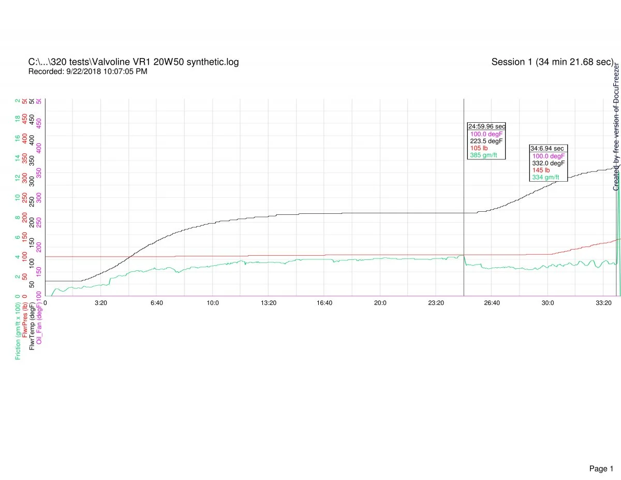Select the 223.5 degF reading in tooltip

[486, 141]
